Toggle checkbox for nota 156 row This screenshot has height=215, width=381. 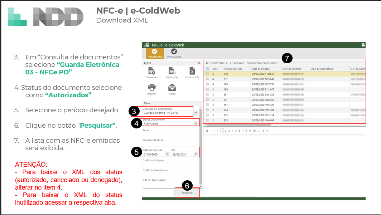[x=207, y=89]
